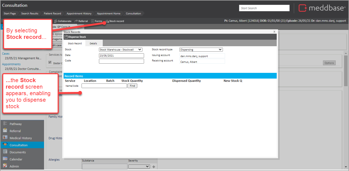
Task: Click the scrollbar up arrow
Action: (346, 53)
